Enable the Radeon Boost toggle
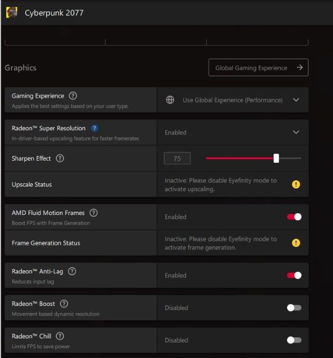Image resolution: width=333 pixels, height=358 pixels. click(x=294, y=308)
